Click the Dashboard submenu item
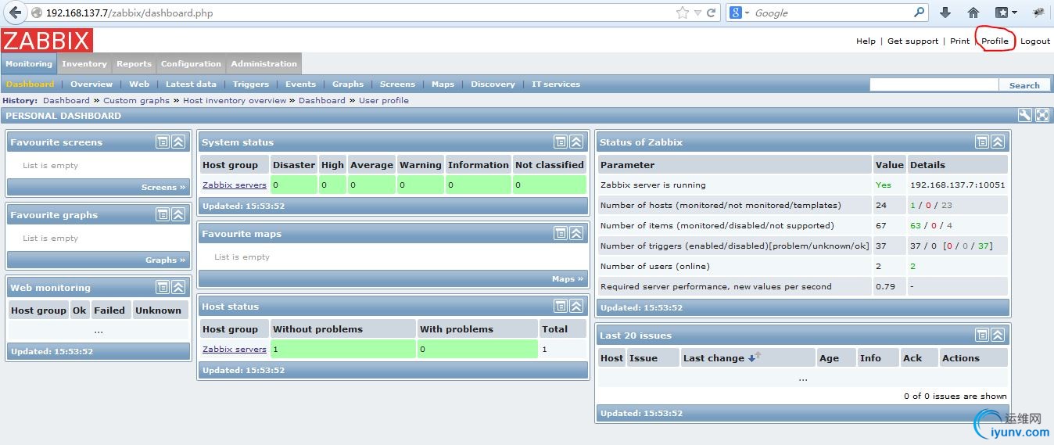Screen dimensions: 1054x445 coord(30,84)
